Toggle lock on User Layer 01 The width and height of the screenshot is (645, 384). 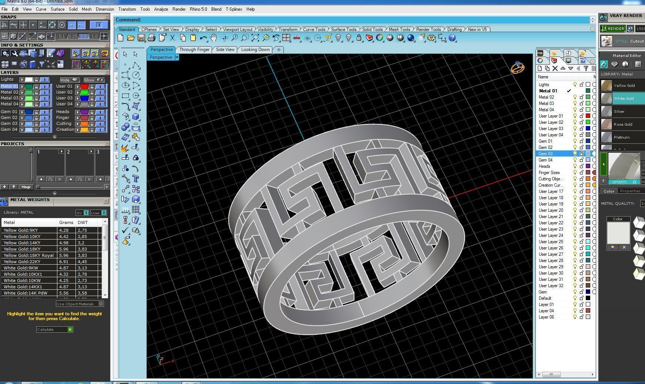pos(582,116)
